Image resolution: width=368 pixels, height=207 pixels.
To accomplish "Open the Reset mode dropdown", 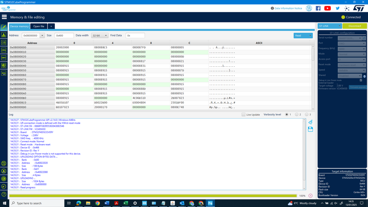I will (351, 65).
